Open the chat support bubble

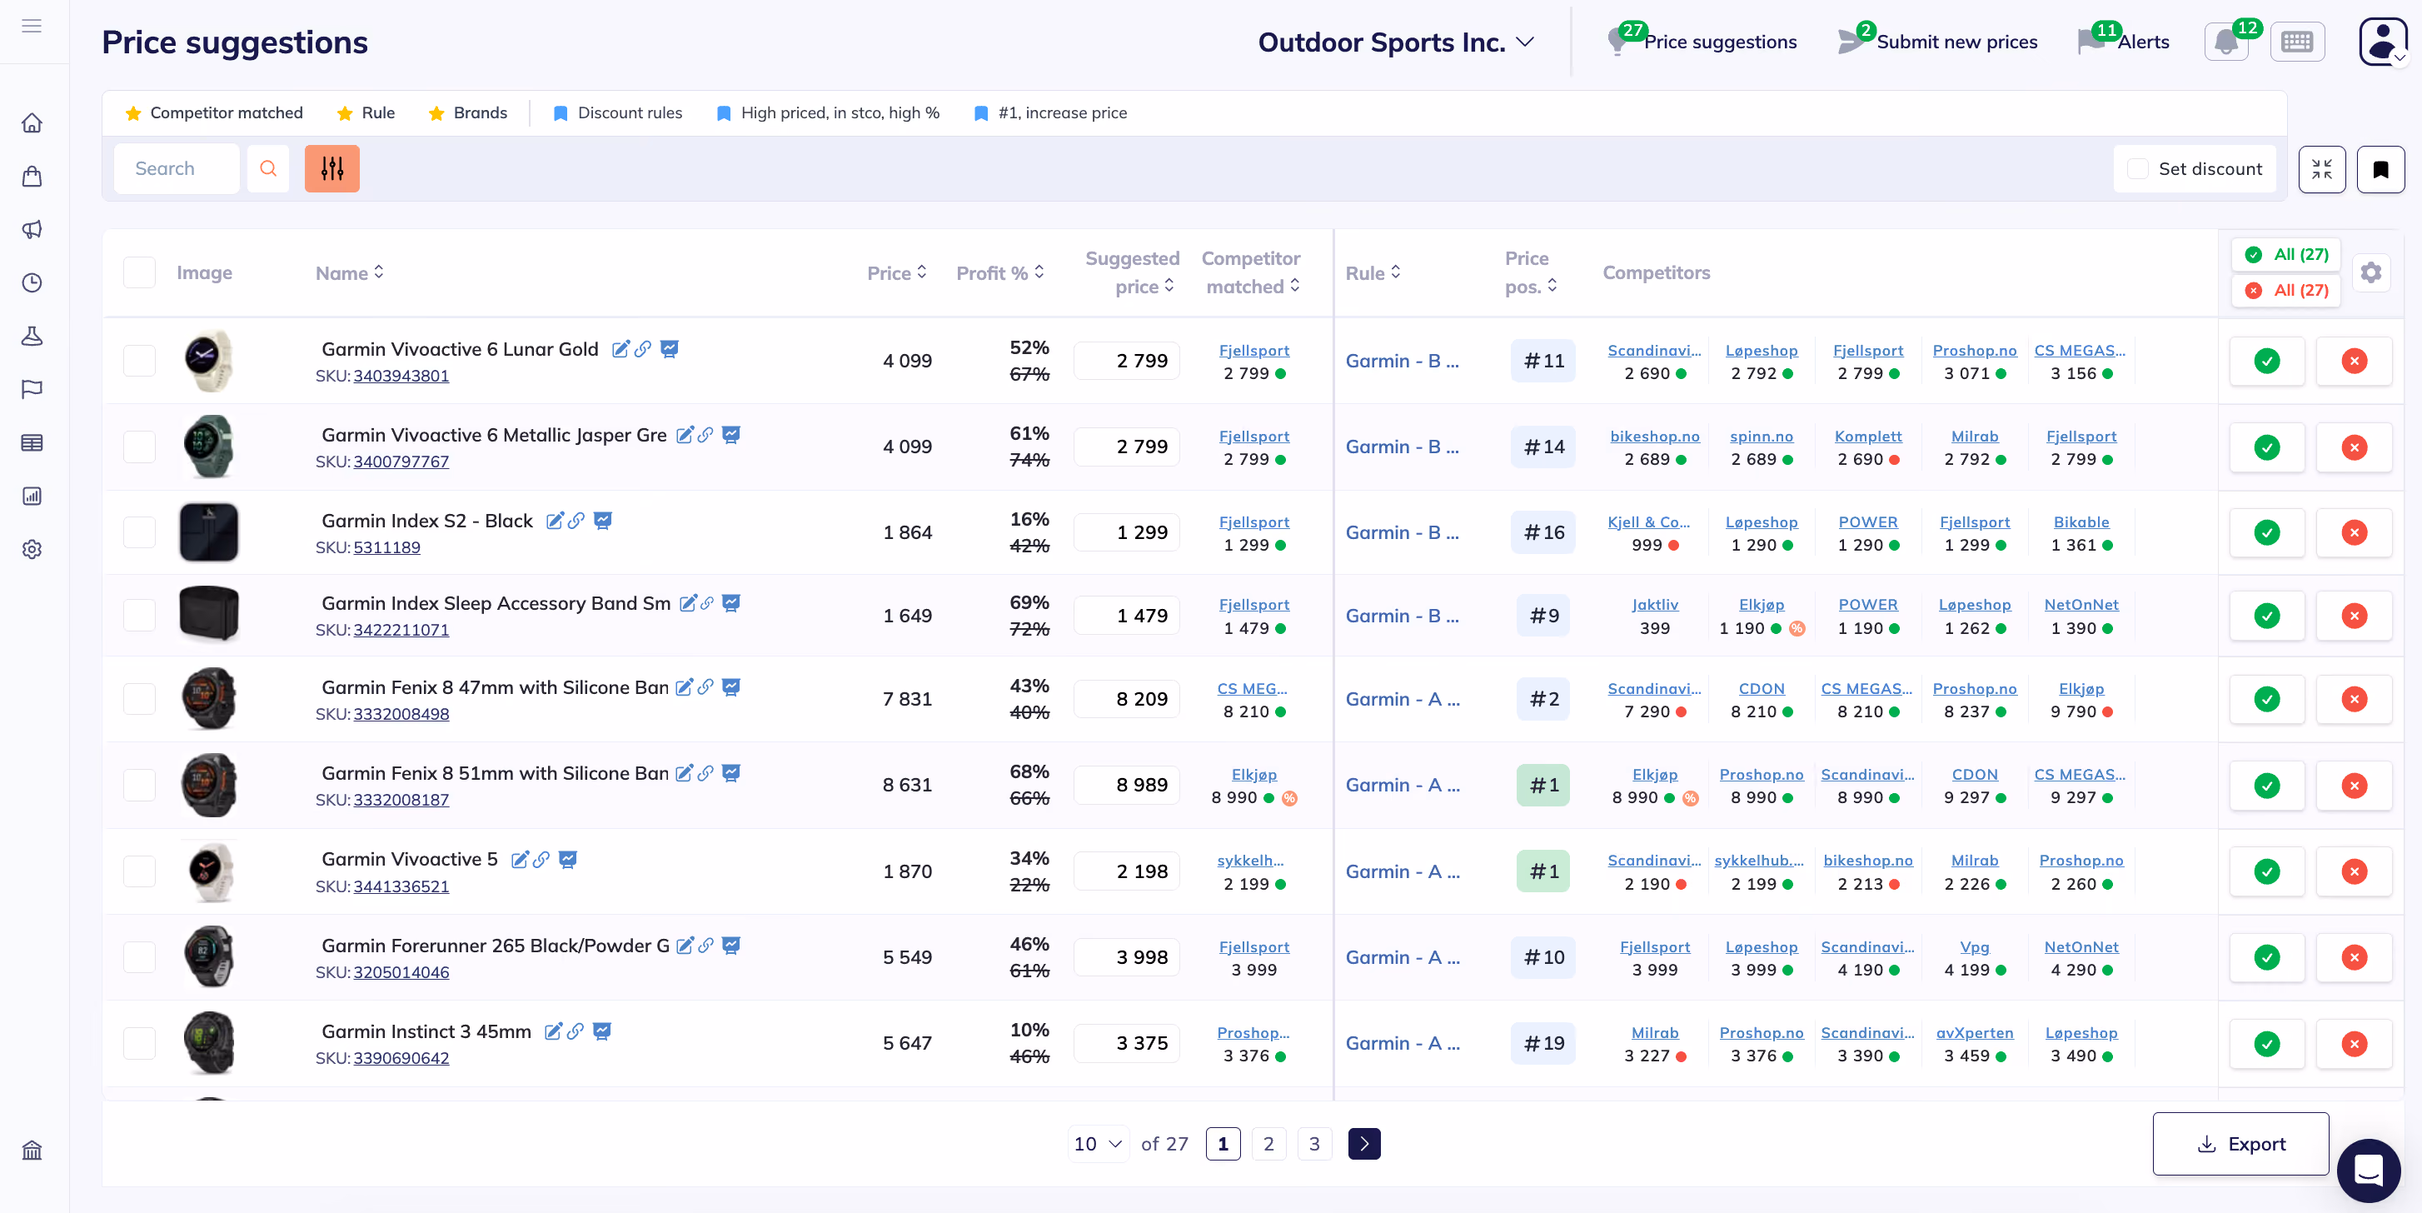[2368, 1170]
